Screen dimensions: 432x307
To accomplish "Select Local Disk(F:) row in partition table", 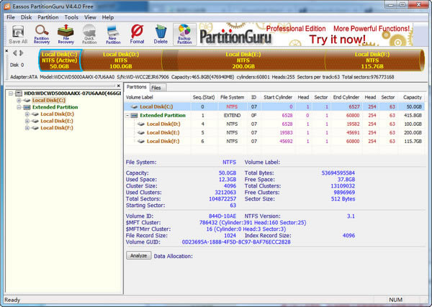I will pyautogui.click(x=274, y=142).
